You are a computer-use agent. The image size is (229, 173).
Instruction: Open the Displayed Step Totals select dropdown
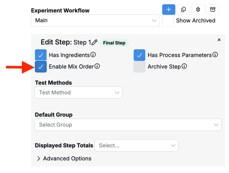point(136,145)
